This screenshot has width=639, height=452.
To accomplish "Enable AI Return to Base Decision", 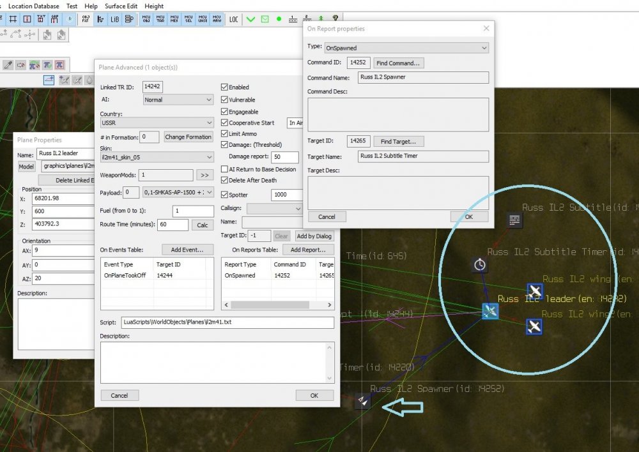I will [x=224, y=169].
